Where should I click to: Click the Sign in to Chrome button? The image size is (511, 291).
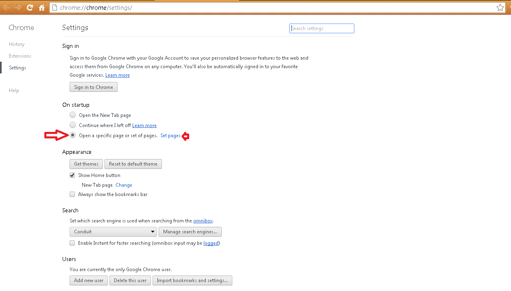[94, 87]
